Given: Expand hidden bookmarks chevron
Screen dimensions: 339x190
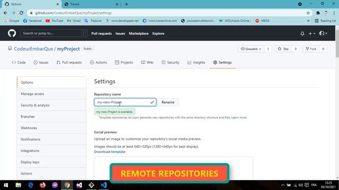Looking at the screenshot, I should coord(308,21).
